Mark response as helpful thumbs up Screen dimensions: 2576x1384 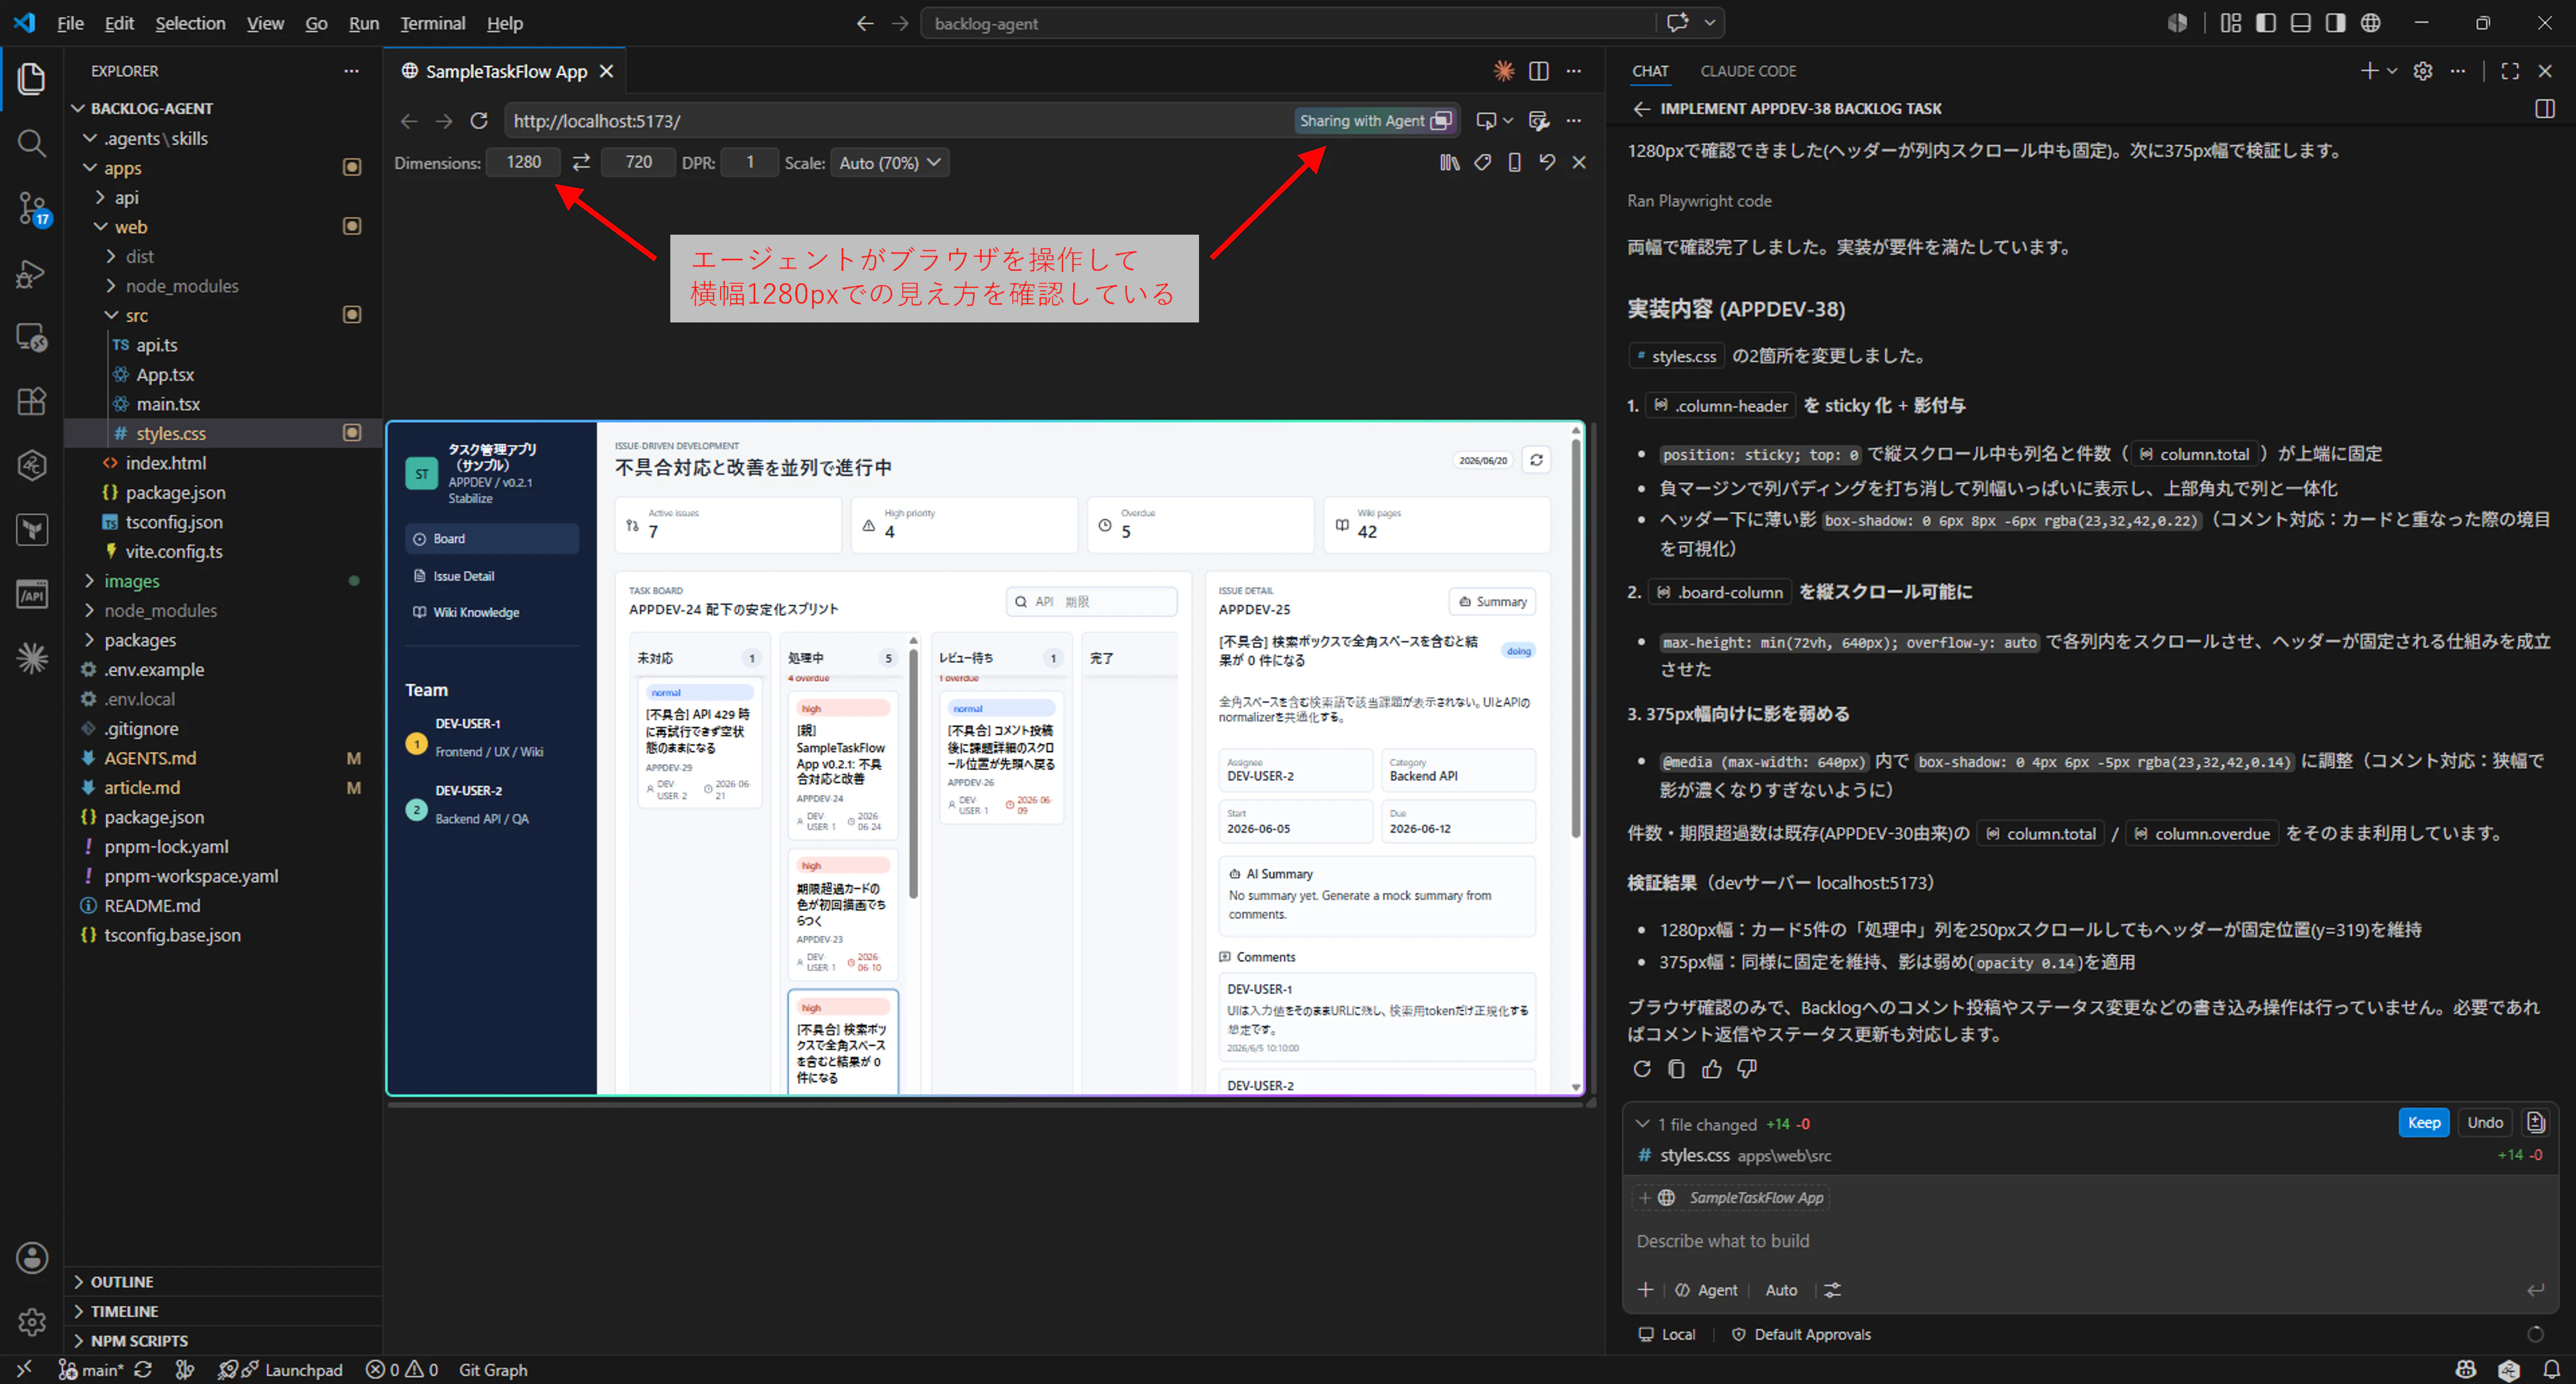(1712, 1068)
